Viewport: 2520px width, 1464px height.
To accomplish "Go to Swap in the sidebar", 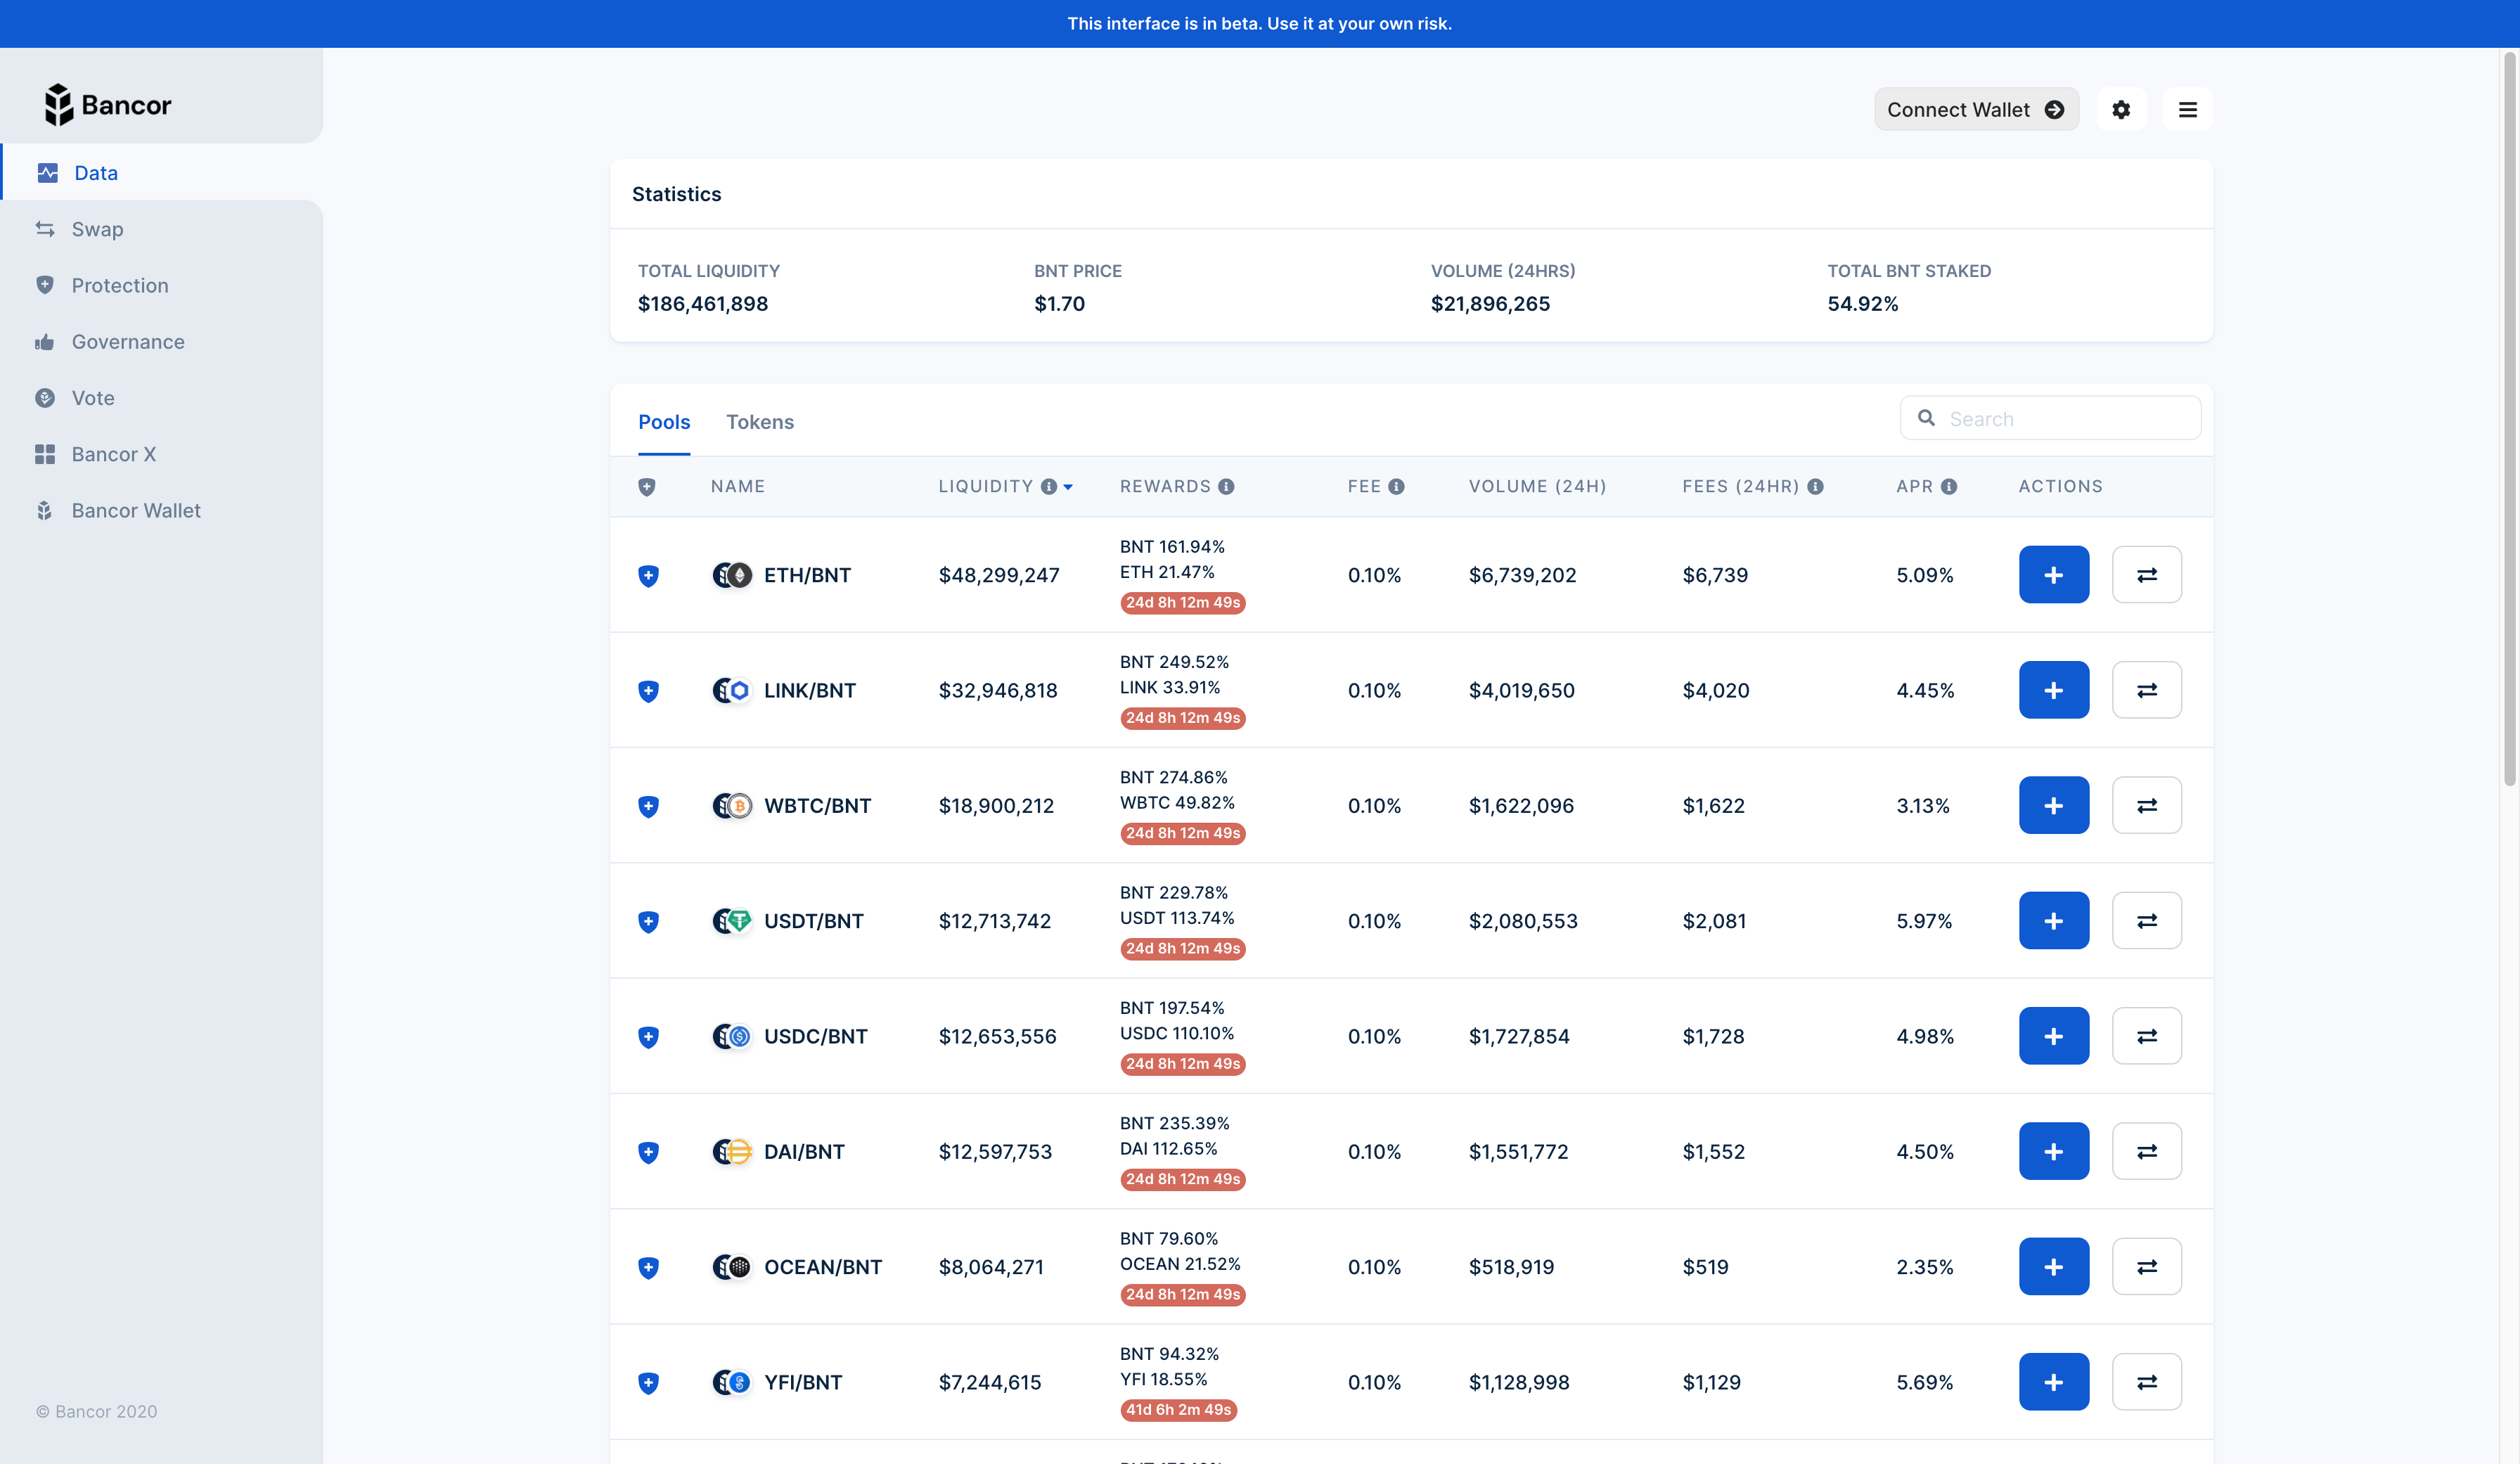I will coord(162,229).
